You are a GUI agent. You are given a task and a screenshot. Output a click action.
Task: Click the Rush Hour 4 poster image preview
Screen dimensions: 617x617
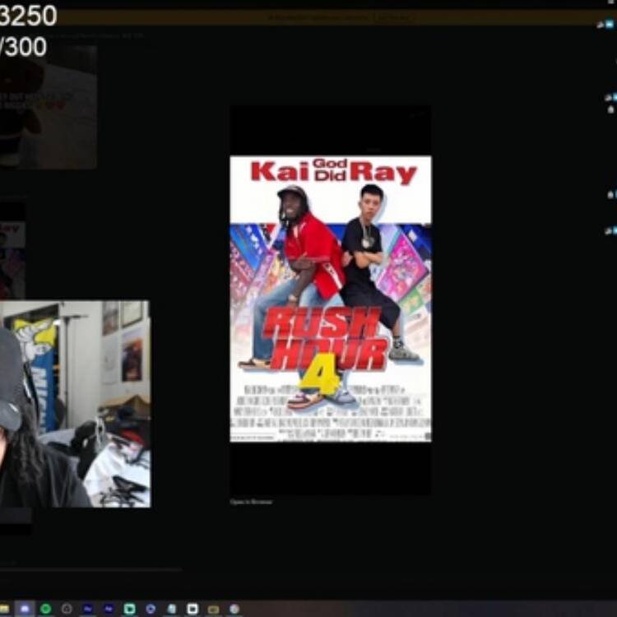(x=331, y=299)
